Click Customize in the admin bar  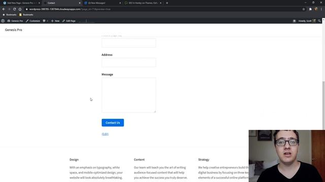32,21
